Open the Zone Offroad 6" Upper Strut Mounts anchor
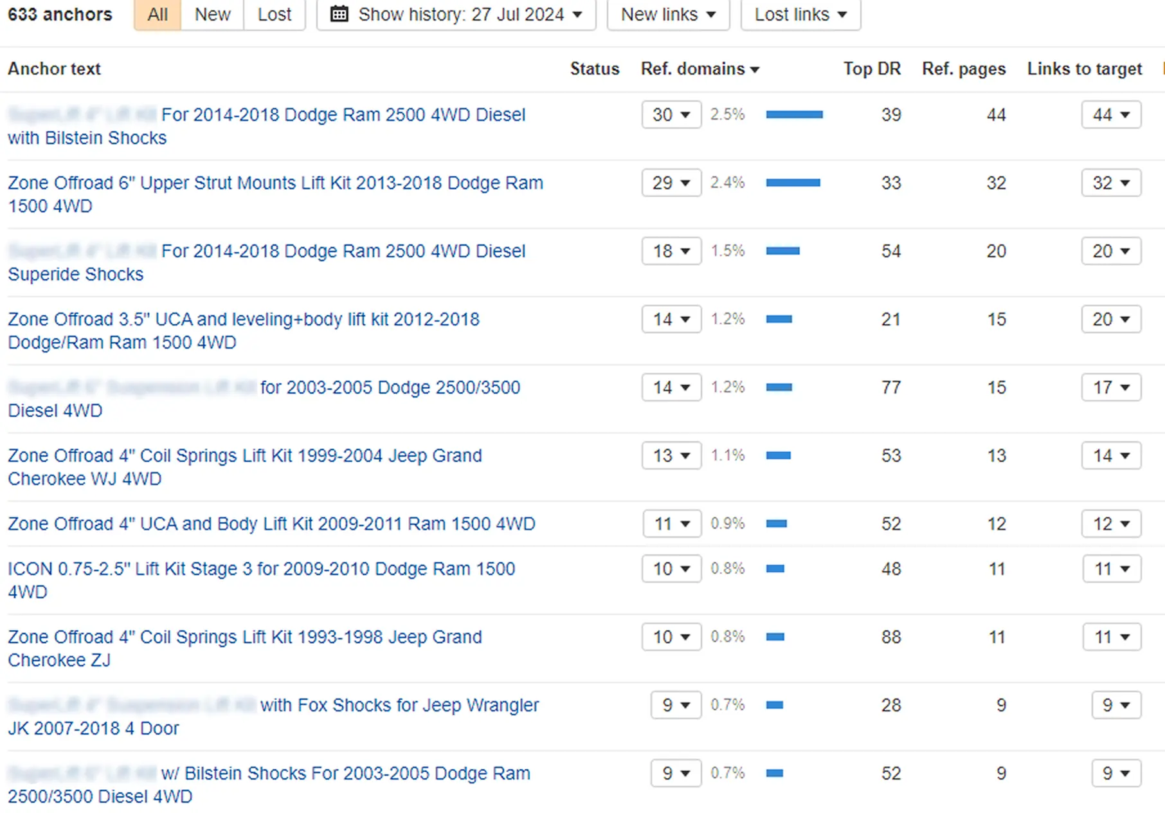This screenshot has height=813, width=1165. [x=275, y=194]
